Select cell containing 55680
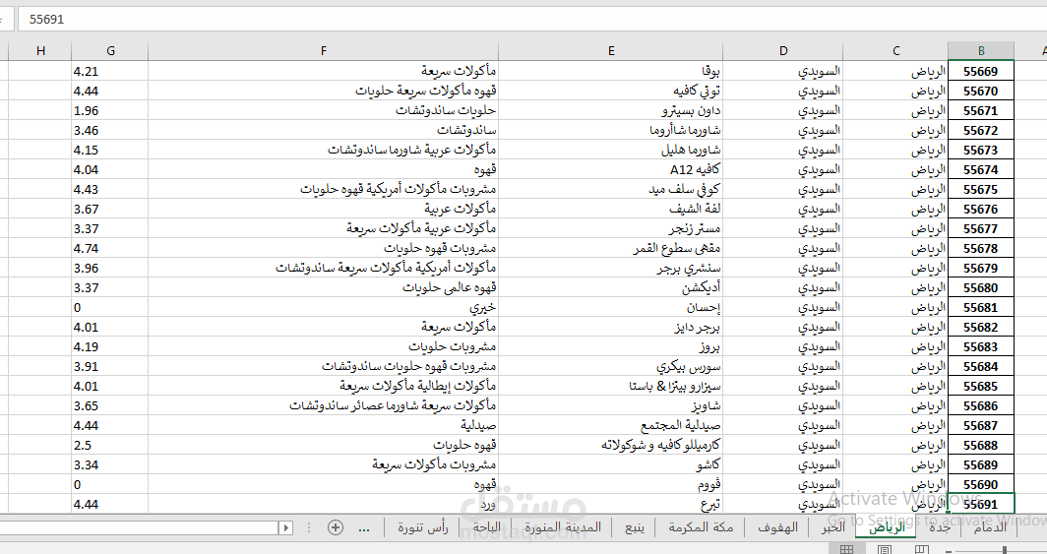This screenshot has width=1047, height=554. (x=981, y=287)
